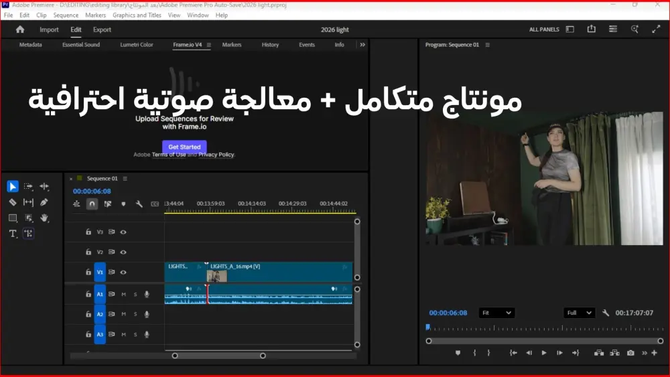Click the Lift button in Program monitor
This screenshot has height=377, width=670.
click(598, 353)
